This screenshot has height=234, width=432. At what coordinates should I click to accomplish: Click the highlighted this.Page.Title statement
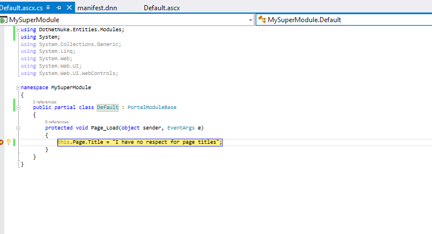coord(139,142)
